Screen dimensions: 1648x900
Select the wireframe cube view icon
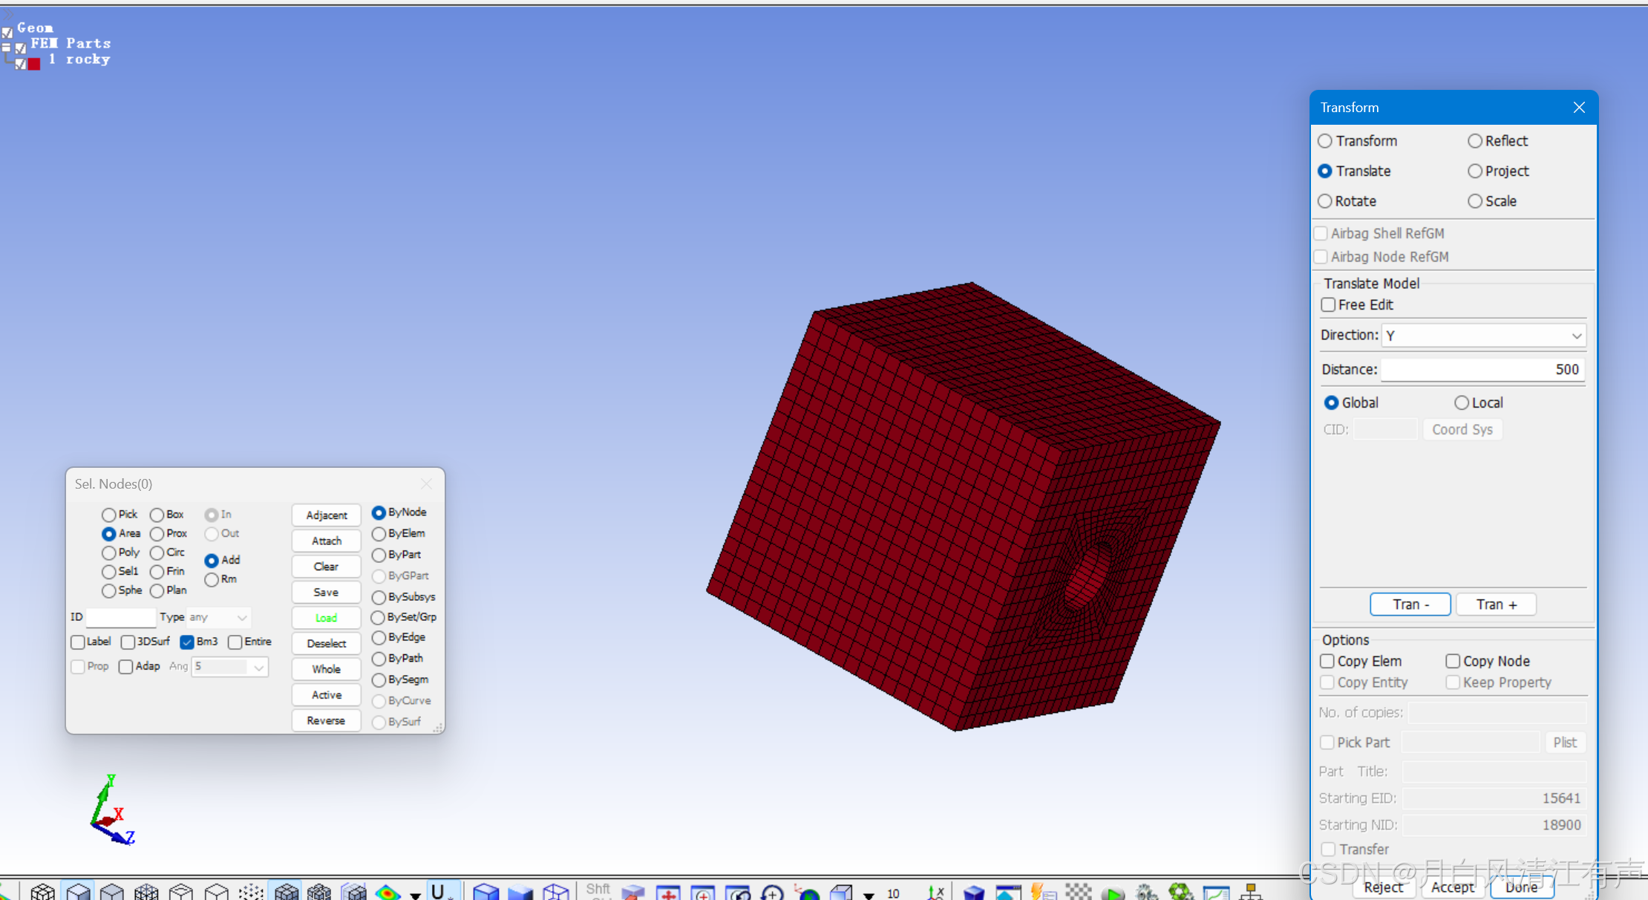pyautogui.click(x=555, y=892)
